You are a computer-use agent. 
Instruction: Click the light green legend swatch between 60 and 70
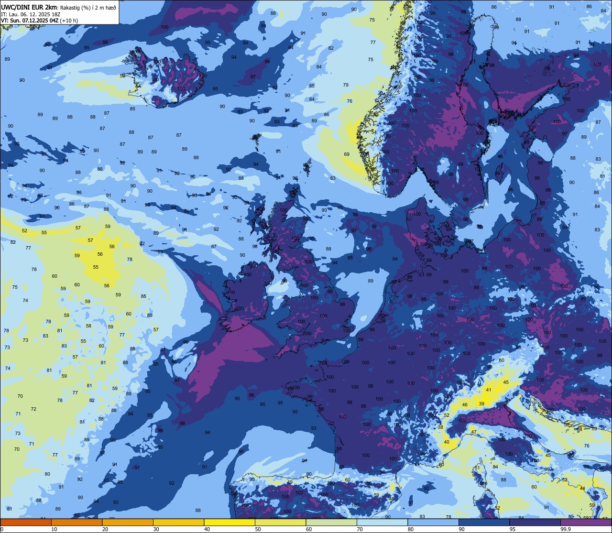click(331, 522)
